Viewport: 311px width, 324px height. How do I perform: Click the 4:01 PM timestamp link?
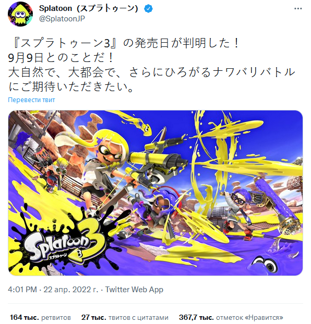[x=22, y=290]
